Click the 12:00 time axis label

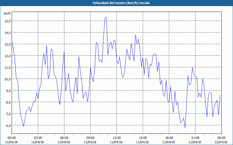117,138
